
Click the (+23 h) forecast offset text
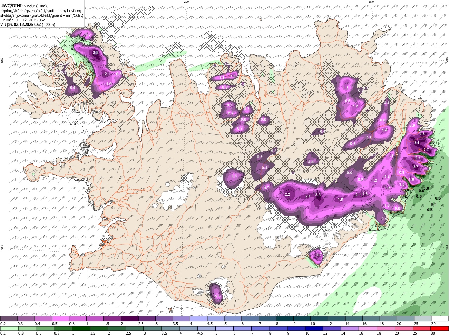[x=48, y=24]
